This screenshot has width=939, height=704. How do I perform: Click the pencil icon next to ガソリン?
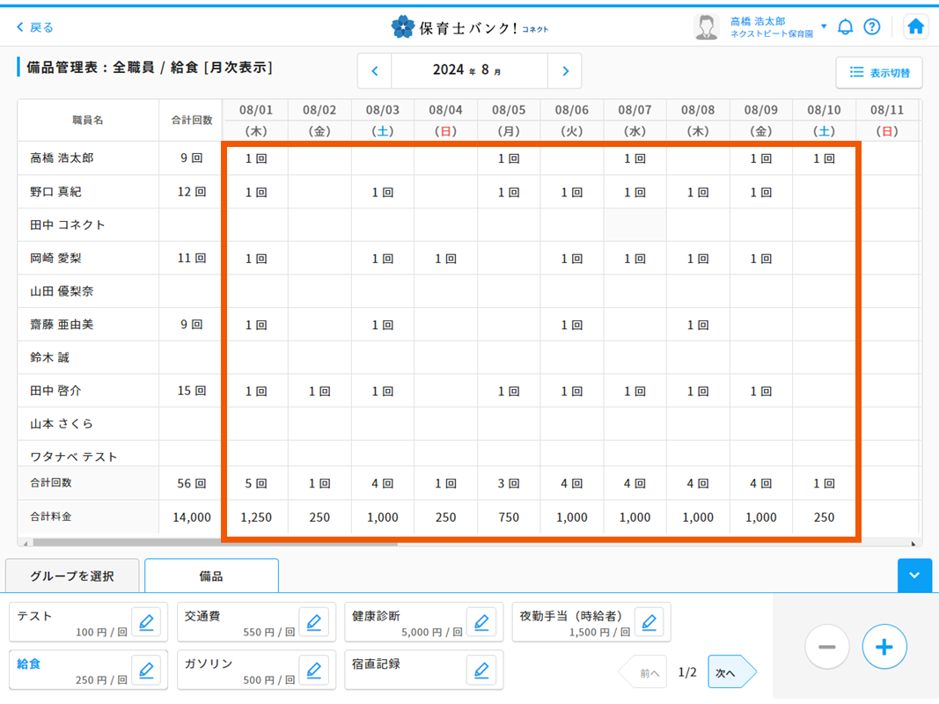pyautogui.click(x=314, y=670)
